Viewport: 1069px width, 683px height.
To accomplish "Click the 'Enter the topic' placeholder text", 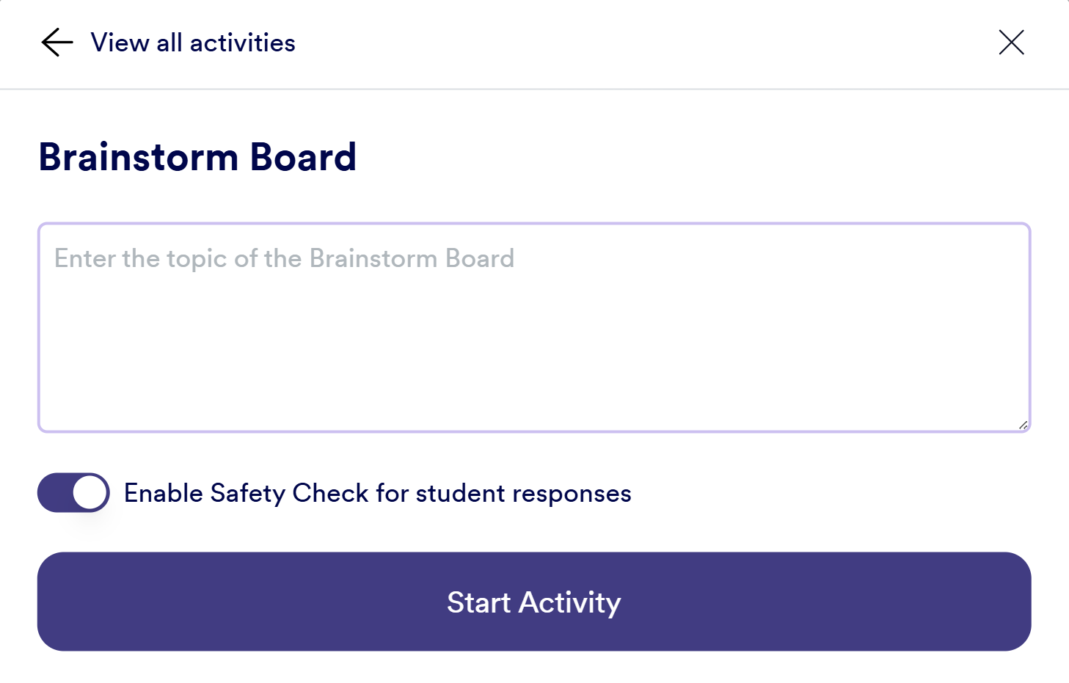I will coord(284,259).
